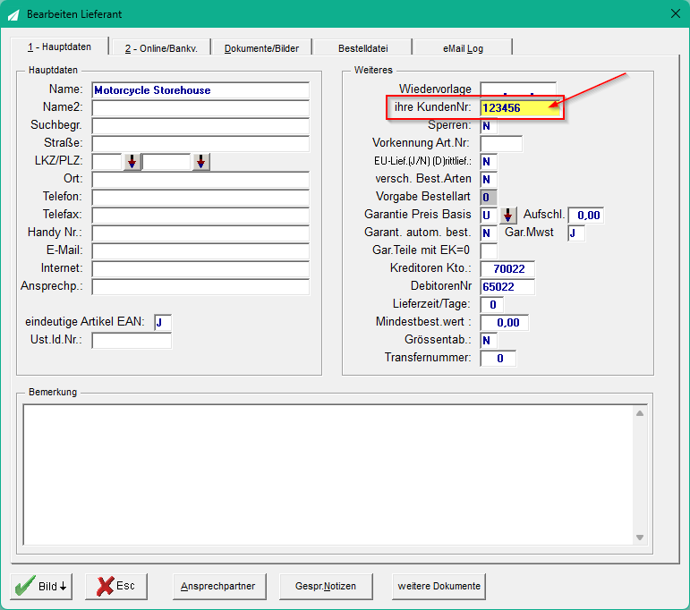Open Gespr.Notizen conversation notes
690x610 pixels.
pos(326,586)
